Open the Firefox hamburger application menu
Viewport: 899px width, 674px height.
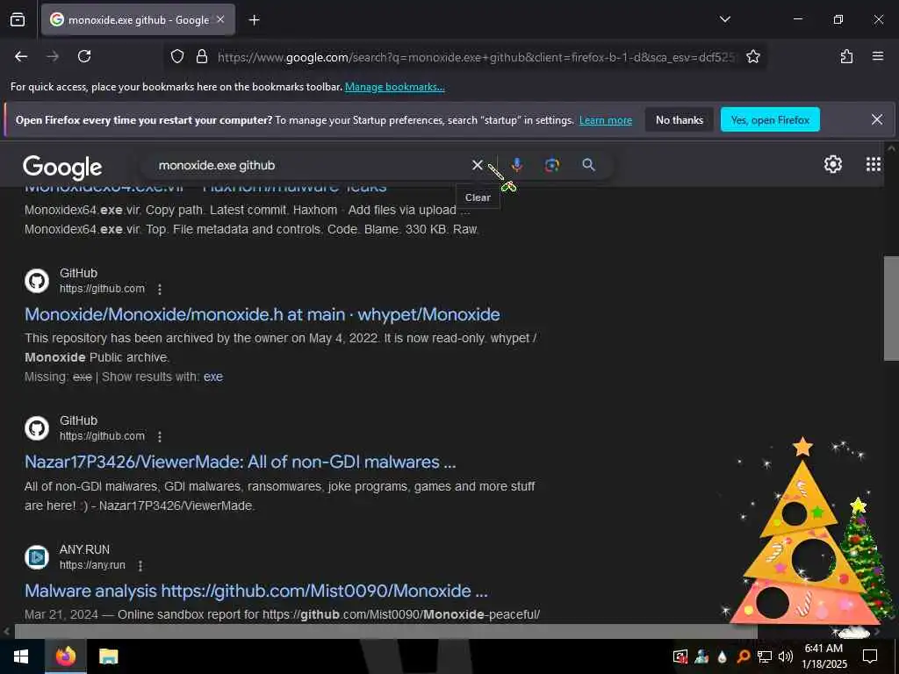878,56
